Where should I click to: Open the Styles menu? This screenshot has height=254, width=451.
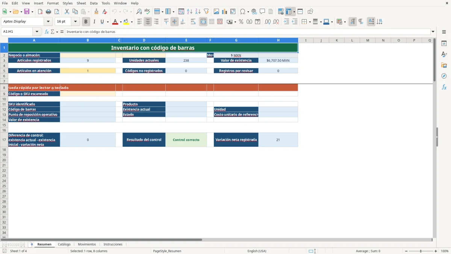click(x=68, y=3)
